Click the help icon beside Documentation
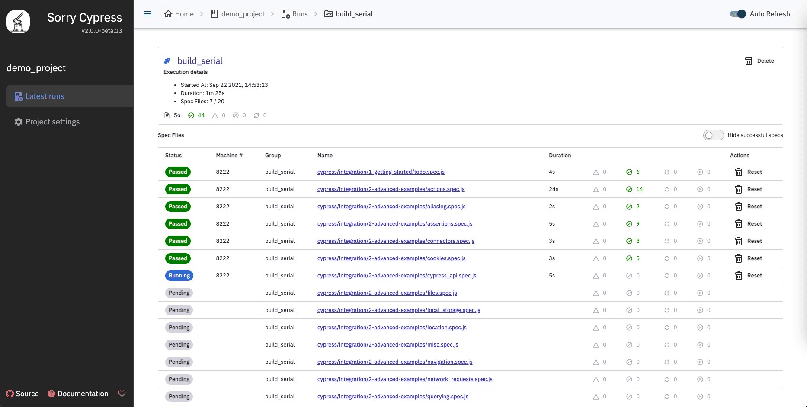Viewport: 807px width, 407px height. click(x=51, y=394)
